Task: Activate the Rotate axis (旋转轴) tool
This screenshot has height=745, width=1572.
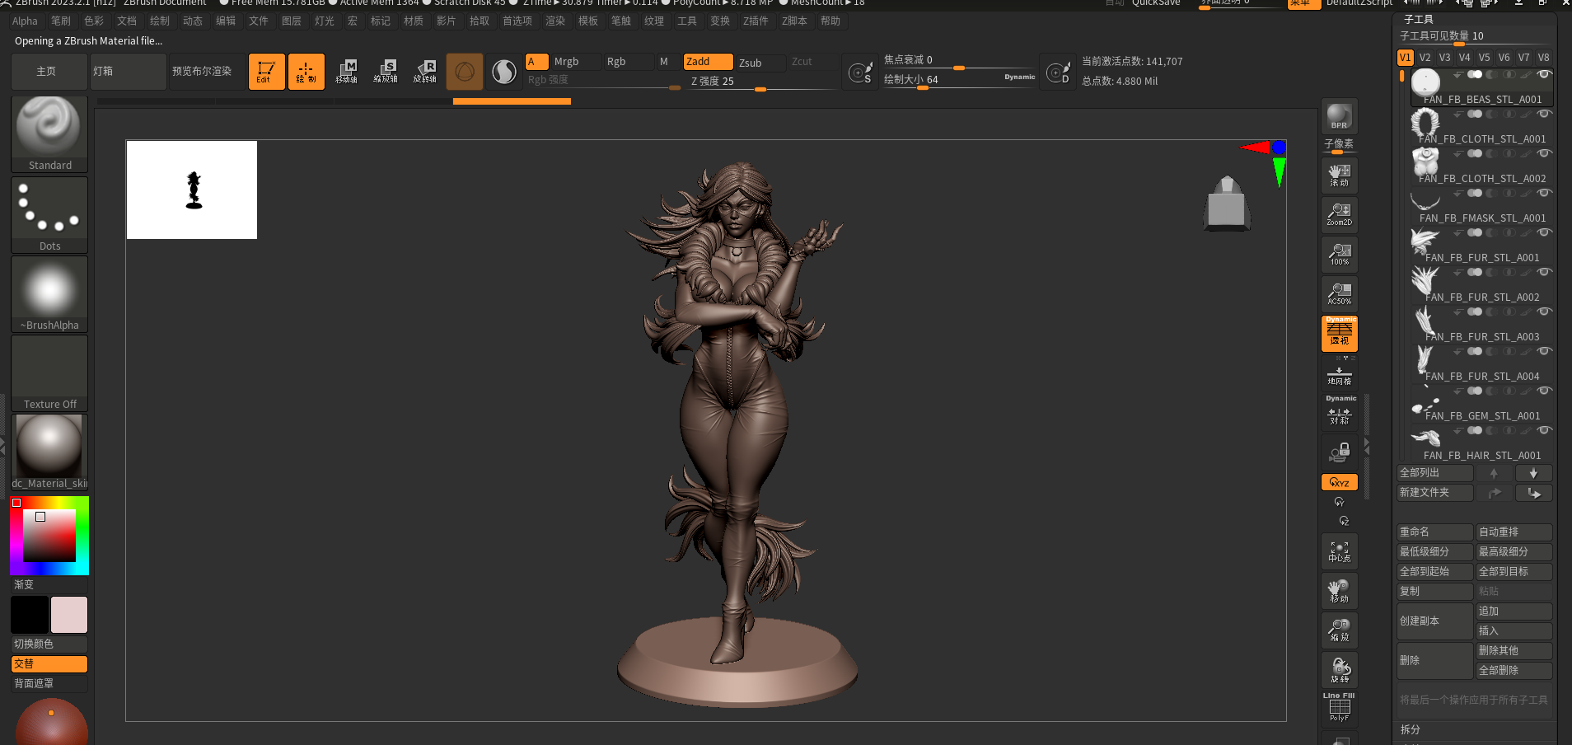Action: click(425, 71)
